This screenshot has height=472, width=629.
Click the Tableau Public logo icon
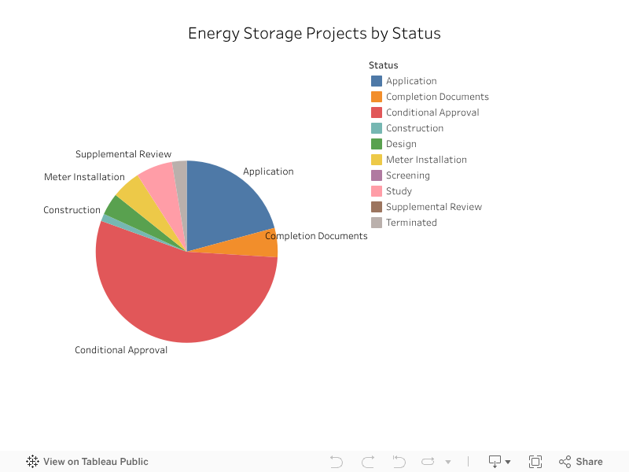tap(32, 462)
